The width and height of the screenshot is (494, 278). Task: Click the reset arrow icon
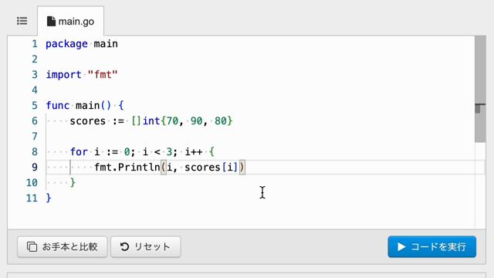pos(125,247)
